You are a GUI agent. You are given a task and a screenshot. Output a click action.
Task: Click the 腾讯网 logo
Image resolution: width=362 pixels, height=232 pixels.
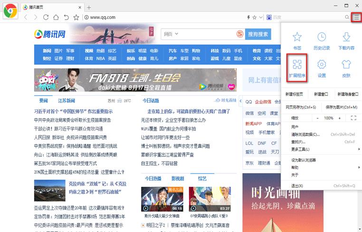pos(49,34)
